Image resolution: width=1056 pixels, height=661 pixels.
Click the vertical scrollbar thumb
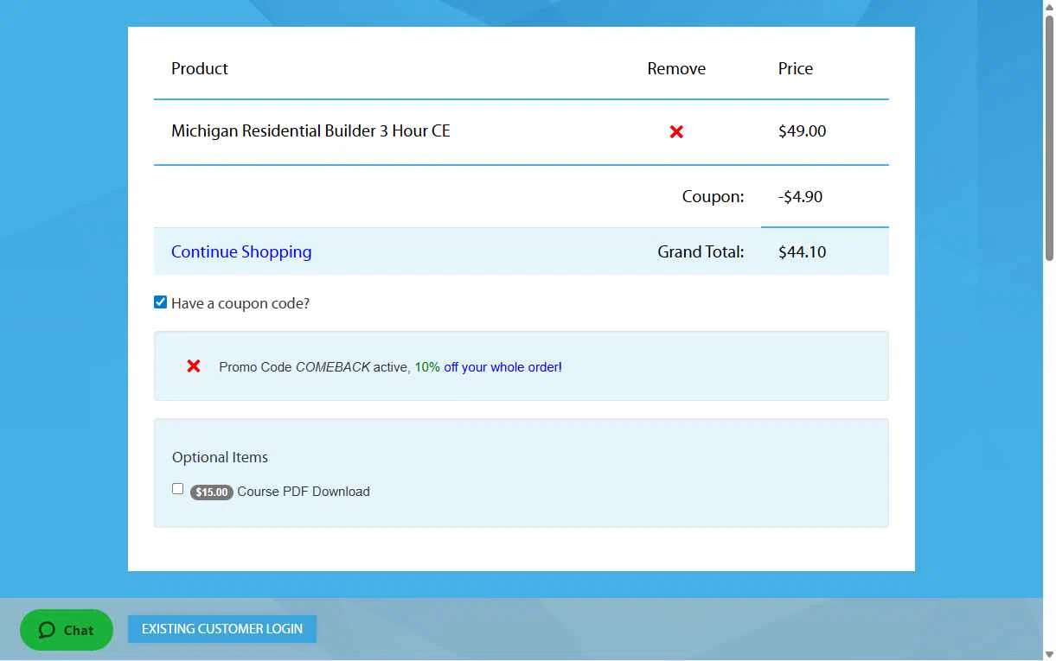click(1049, 138)
